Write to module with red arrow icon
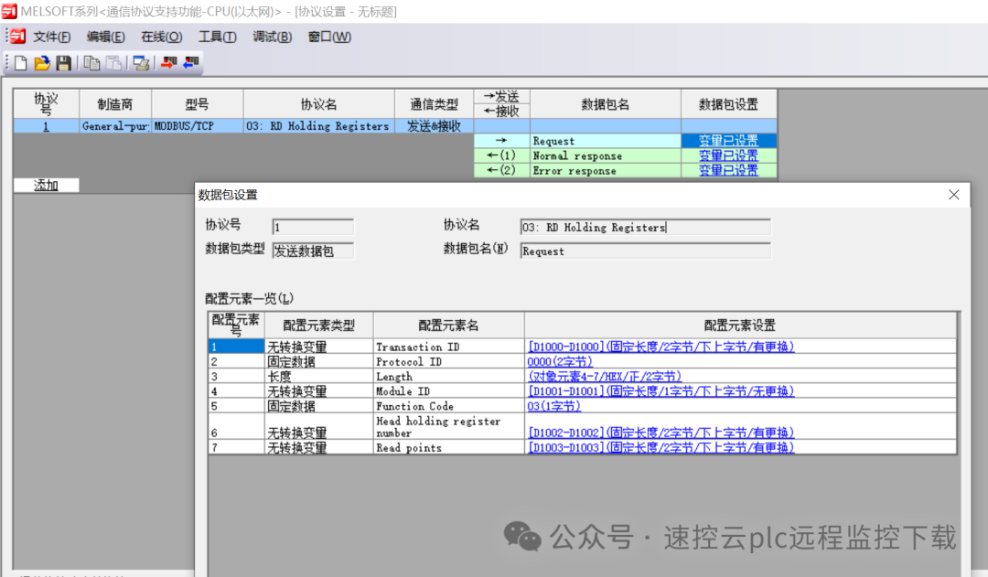 tap(168, 62)
